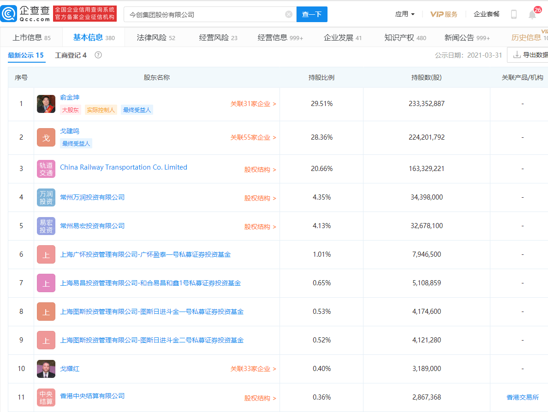
Task: Expand 关联31家企业 for 俞金坤
Action: (x=253, y=104)
